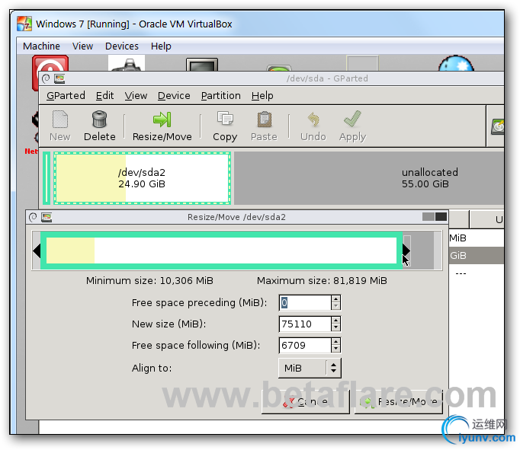This screenshot has width=520, height=450.
Task: Click the Delete partition toolbar icon
Action: (99, 120)
